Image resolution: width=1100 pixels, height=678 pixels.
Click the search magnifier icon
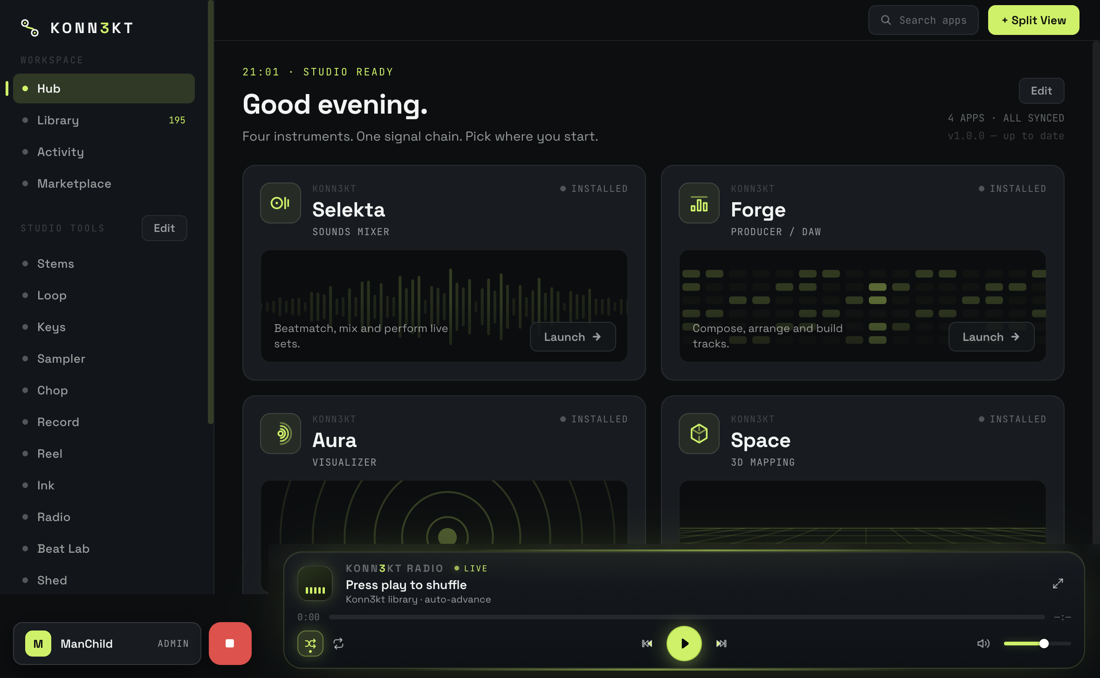click(886, 20)
